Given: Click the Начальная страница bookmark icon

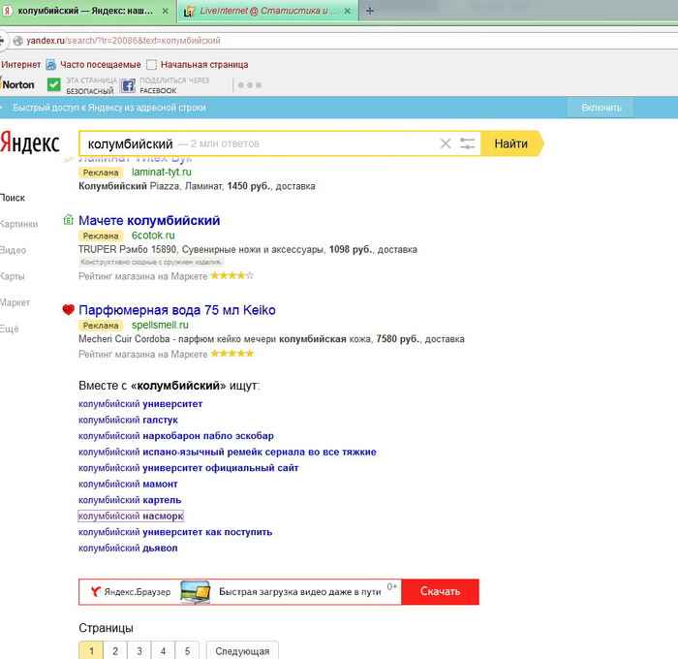Looking at the screenshot, I should click(151, 65).
